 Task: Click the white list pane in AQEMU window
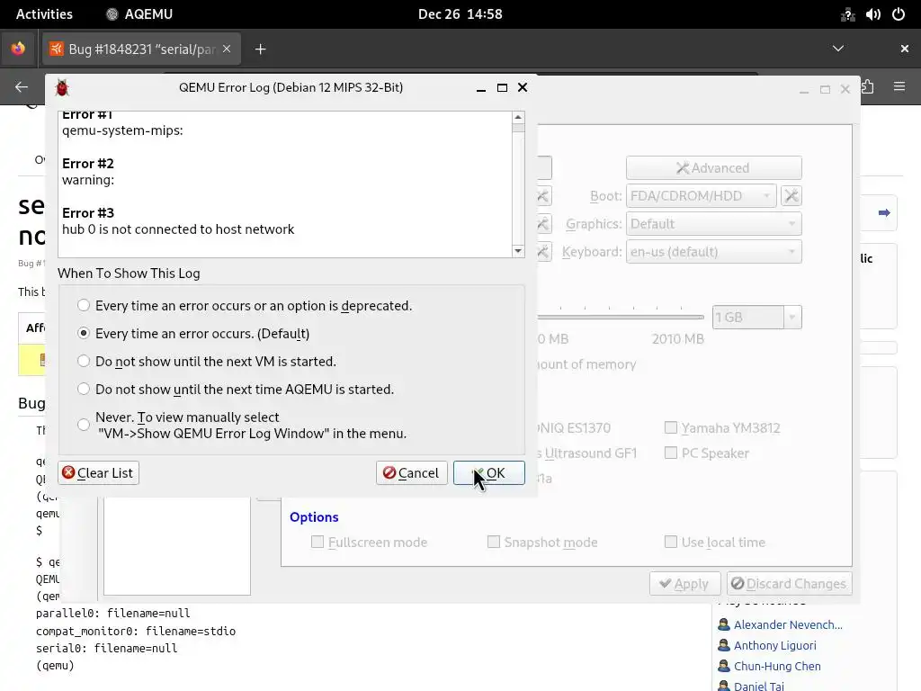(x=177, y=546)
